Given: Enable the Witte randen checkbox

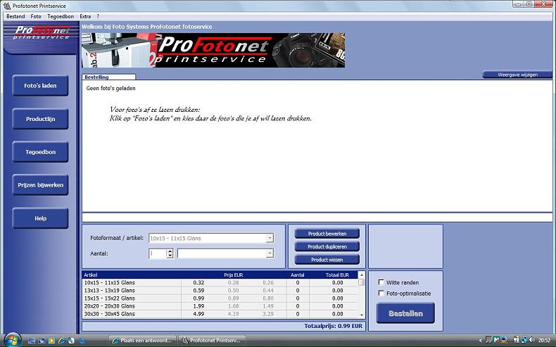Looking at the screenshot, I should 381,283.
